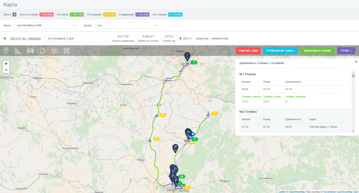Open vehicle link БМ и КТ №1
The height and width of the screenshot is (193, 359).
[x=25, y=39]
